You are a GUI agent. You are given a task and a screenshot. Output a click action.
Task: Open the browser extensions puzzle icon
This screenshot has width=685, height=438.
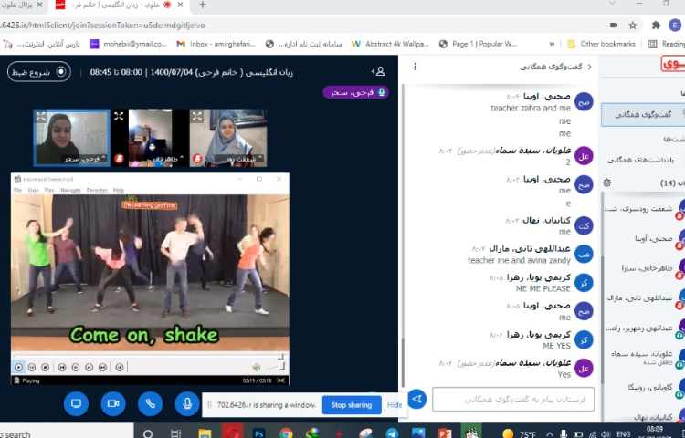tap(656, 26)
